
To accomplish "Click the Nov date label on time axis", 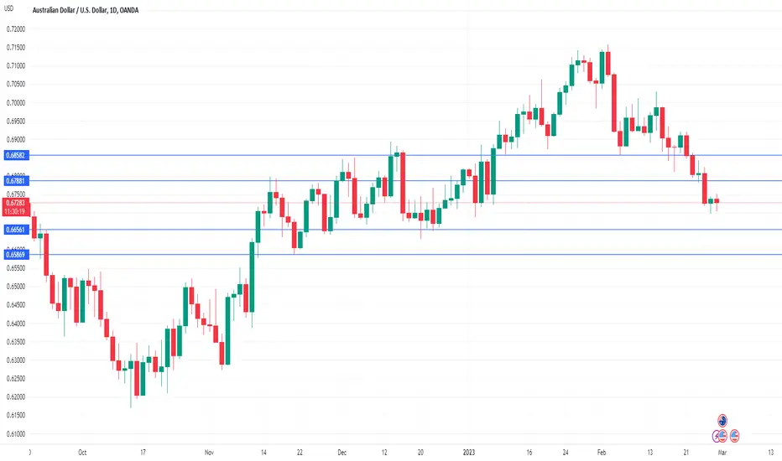I will pyautogui.click(x=210, y=453).
